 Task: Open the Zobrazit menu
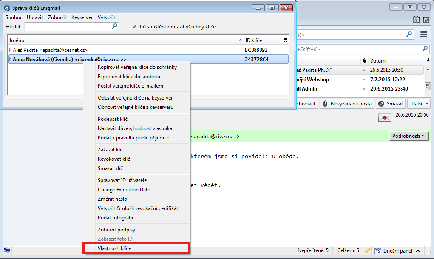click(57, 17)
